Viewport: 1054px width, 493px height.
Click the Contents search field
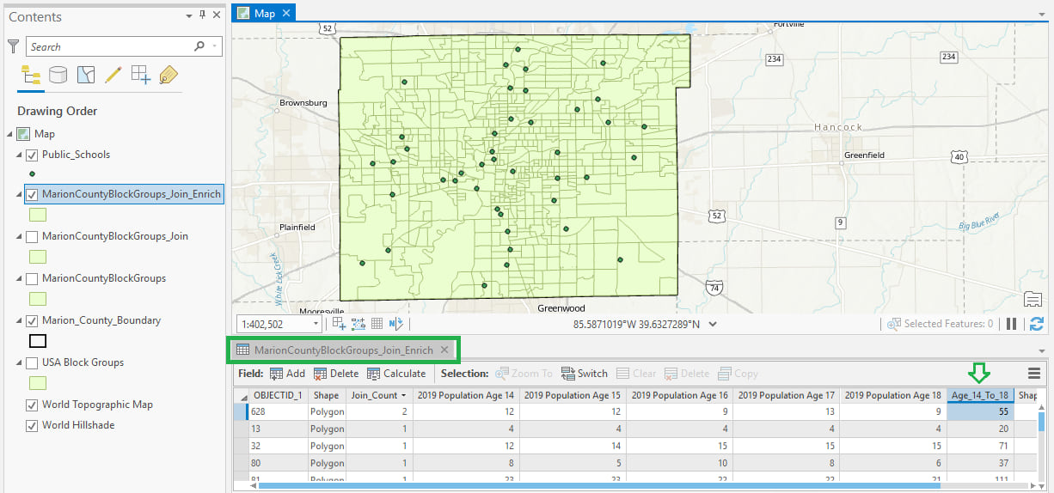(110, 46)
